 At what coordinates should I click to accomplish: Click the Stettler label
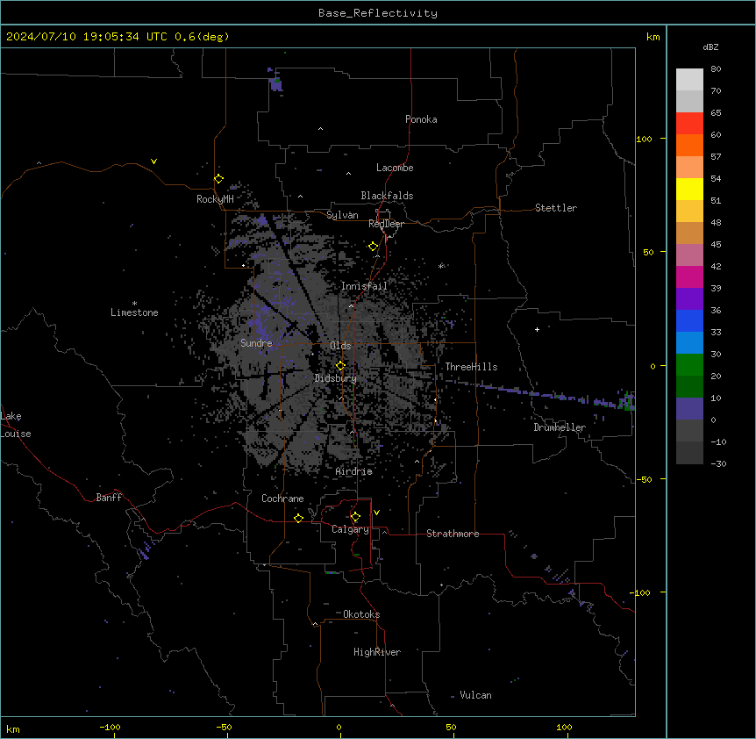(556, 208)
